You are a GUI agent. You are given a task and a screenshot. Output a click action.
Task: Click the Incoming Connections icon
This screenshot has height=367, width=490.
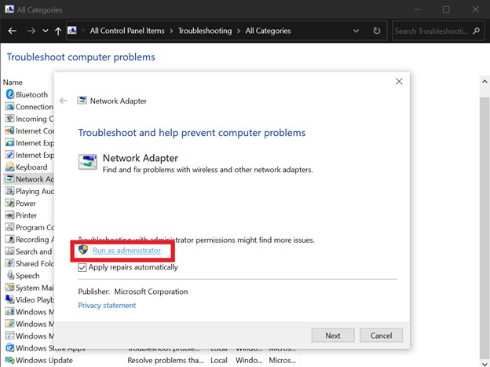pos(10,119)
